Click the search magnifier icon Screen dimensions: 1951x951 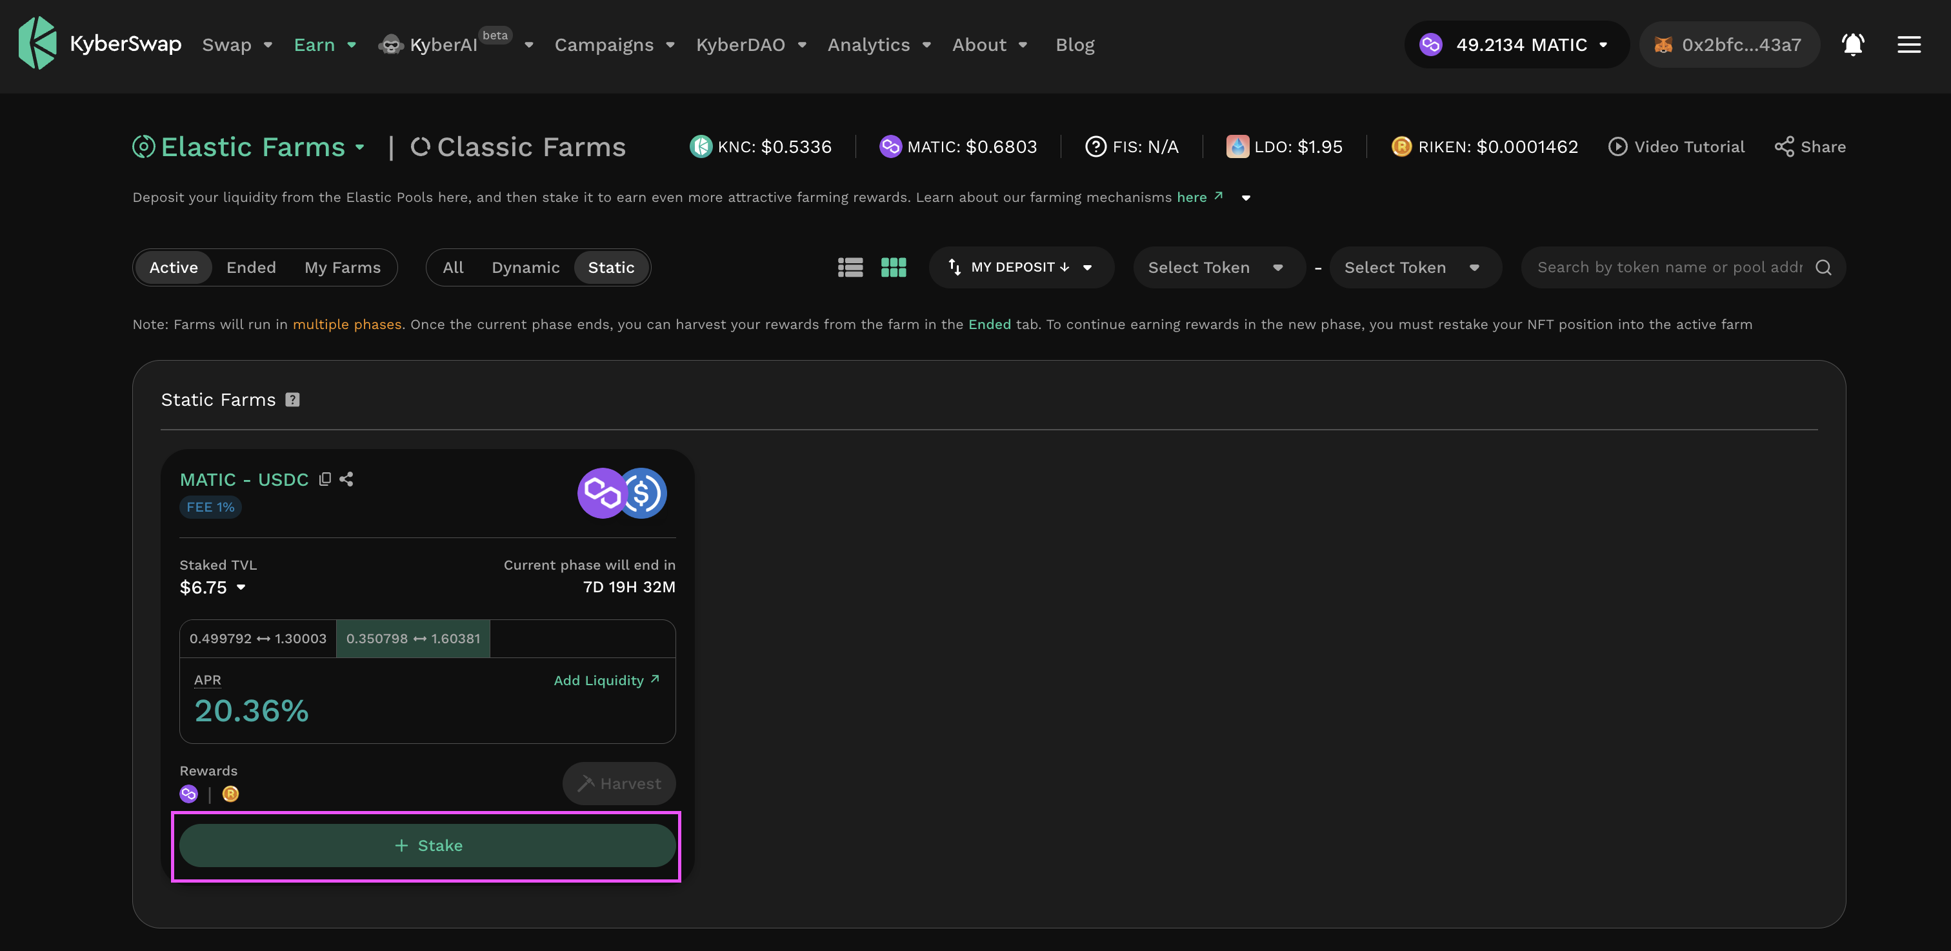click(1823, 267)
